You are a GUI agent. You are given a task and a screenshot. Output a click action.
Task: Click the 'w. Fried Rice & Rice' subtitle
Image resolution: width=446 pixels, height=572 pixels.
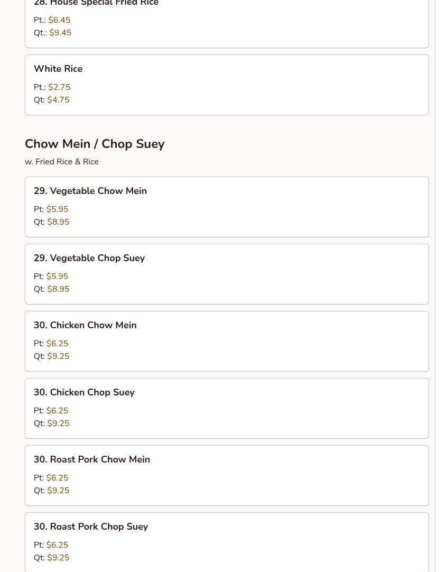pos(61,162)
